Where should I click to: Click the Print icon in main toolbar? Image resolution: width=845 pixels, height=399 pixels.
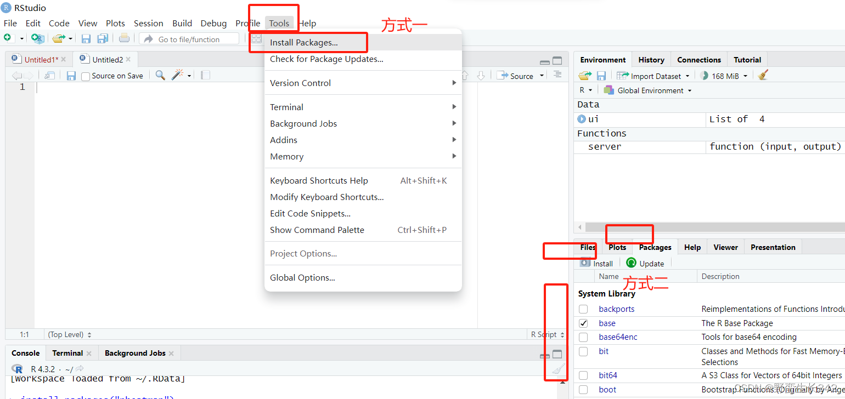(125, 38)
